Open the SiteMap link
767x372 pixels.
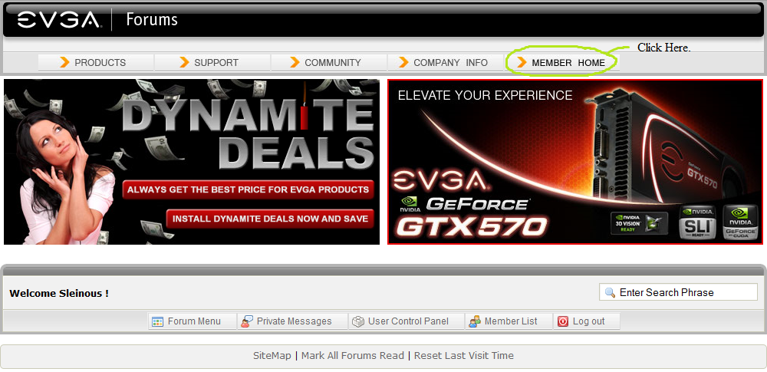(x=272, y=356)
